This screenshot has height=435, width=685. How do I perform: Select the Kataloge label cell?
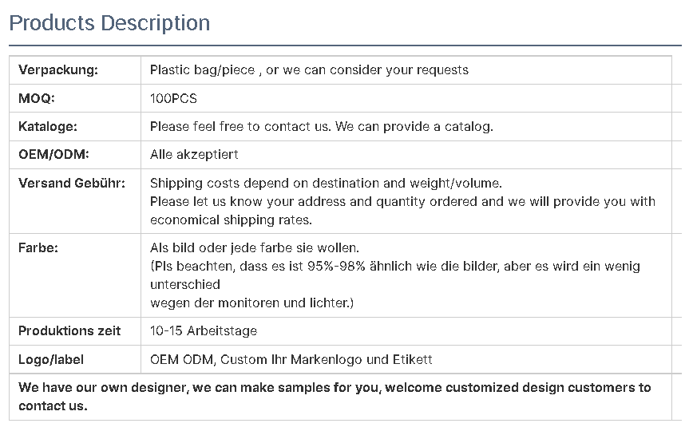(75, 127)
